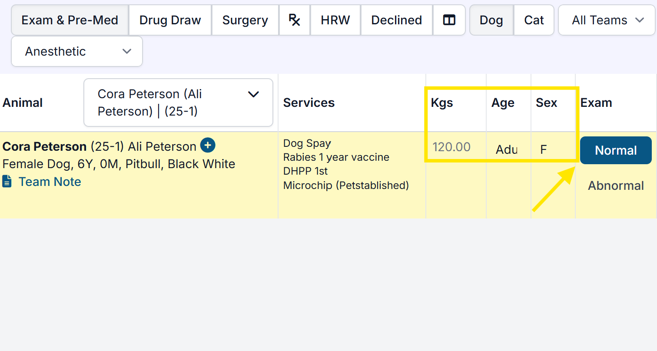Click the split columns view icon

[x=449, y=20]
